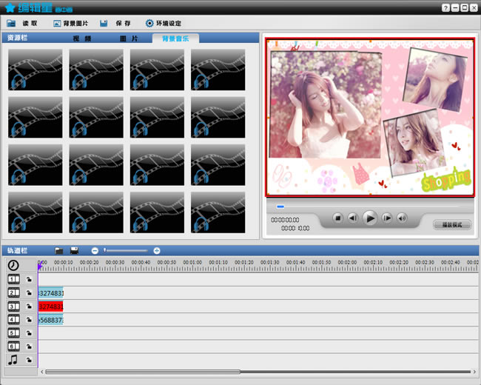The width and height of the screenshot is (481, 385).
Task: Open 环境设定 (environment settings)
Action: click(x=163, y=24)
